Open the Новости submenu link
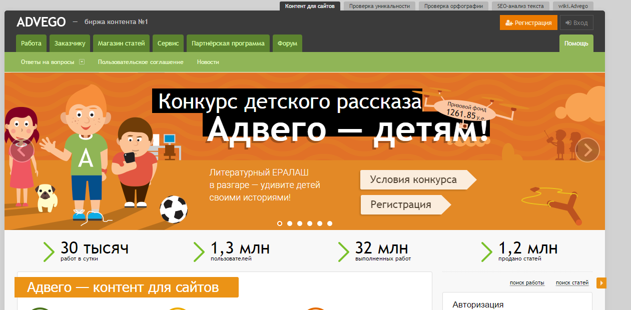This screenshot has height=310, width=631. coord(208,62)
